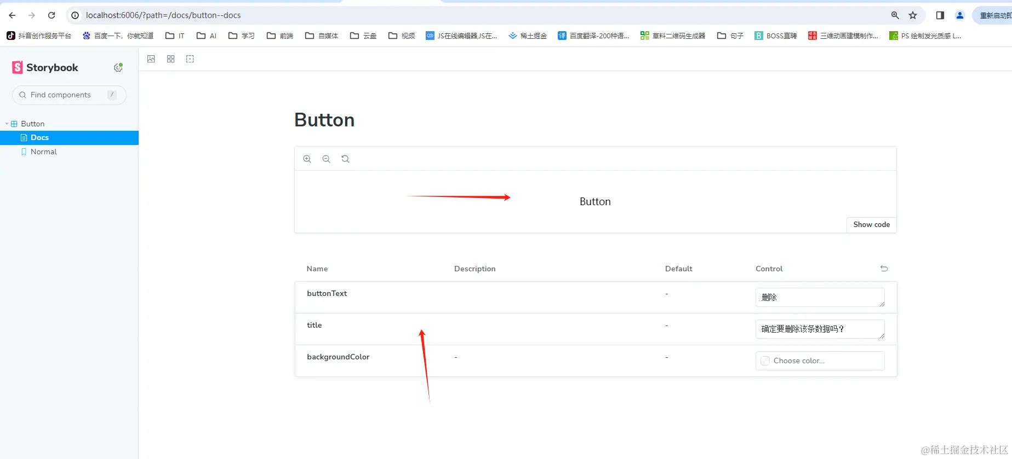Image resolution: width=1012 pixels, height=459 pixels.
Task: Click the address bar URL
Action: point(163,15)
